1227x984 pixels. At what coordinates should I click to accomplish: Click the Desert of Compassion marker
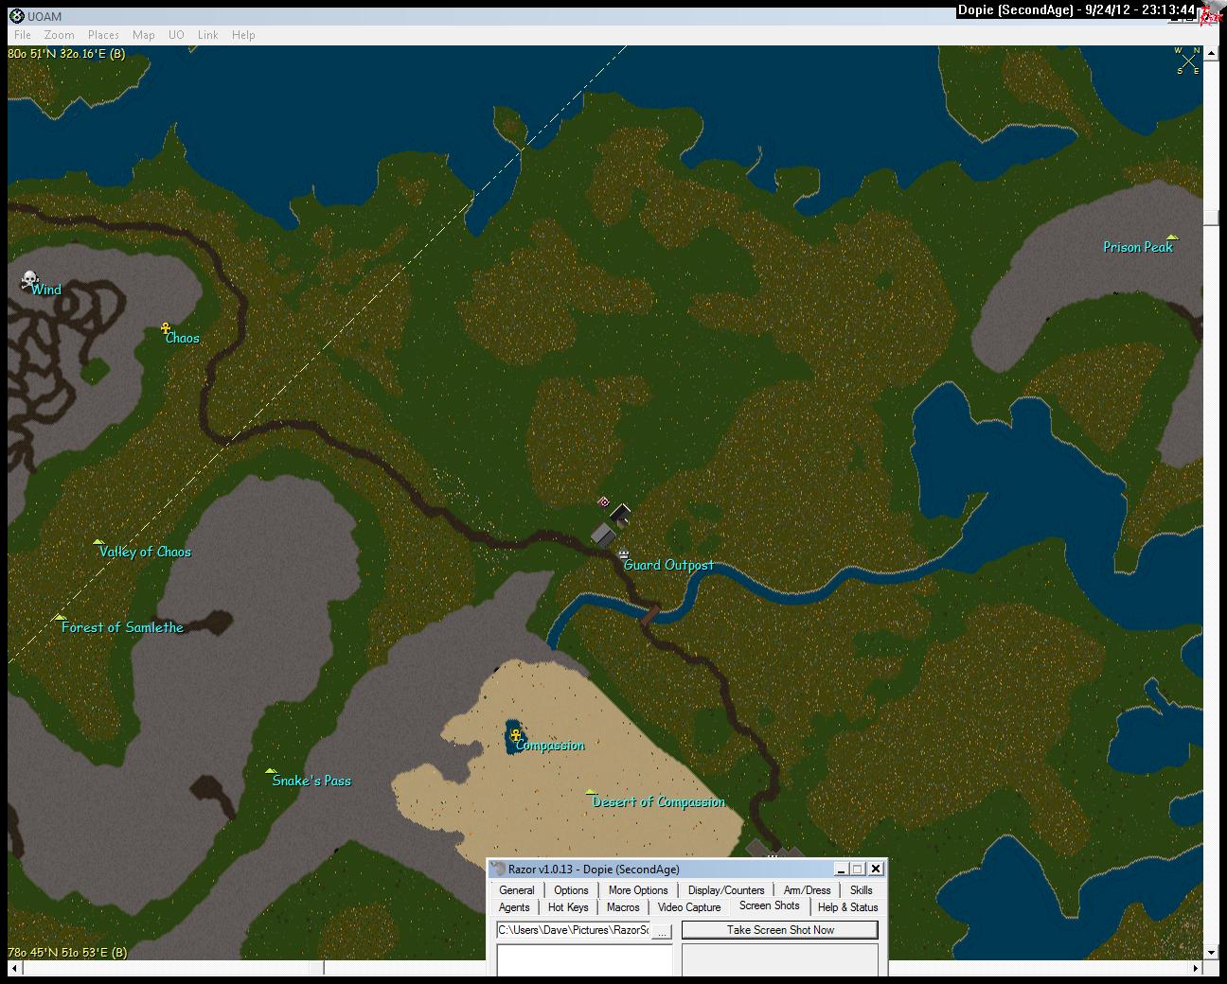[x=591, y=792]
